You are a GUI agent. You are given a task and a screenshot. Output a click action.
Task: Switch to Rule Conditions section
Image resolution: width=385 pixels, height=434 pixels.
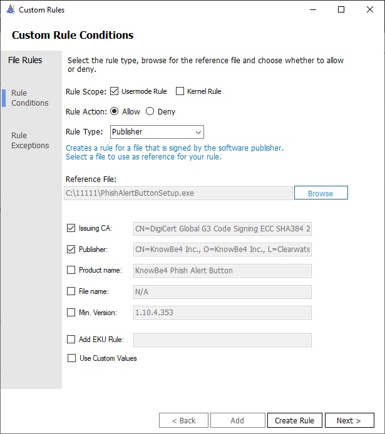tap(29, 98)
